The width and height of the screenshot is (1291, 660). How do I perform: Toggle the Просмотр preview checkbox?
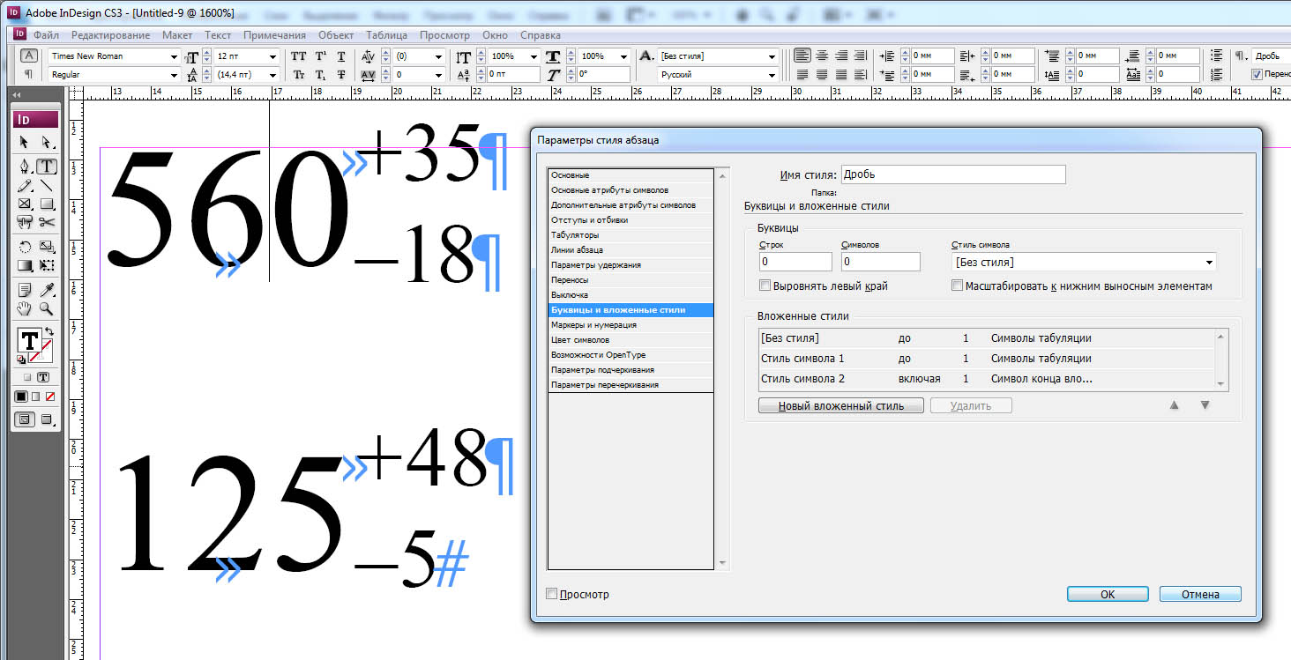(552, 594)
